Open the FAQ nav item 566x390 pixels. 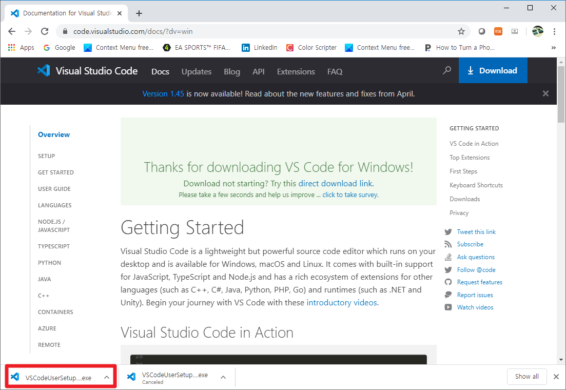pos(335,71)
